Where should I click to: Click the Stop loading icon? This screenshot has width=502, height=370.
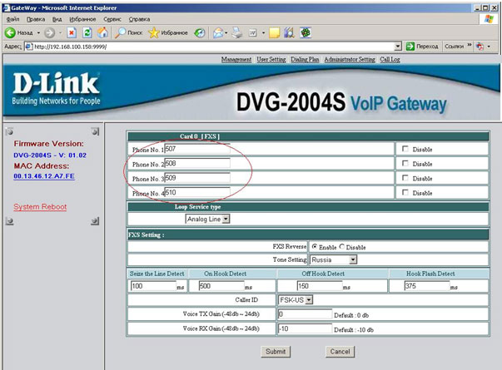point(72,33)
